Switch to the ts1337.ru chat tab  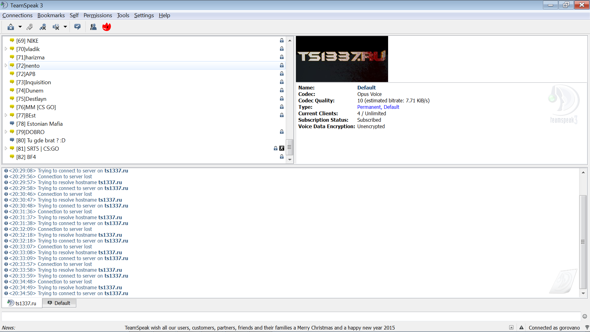click(22, 303)
